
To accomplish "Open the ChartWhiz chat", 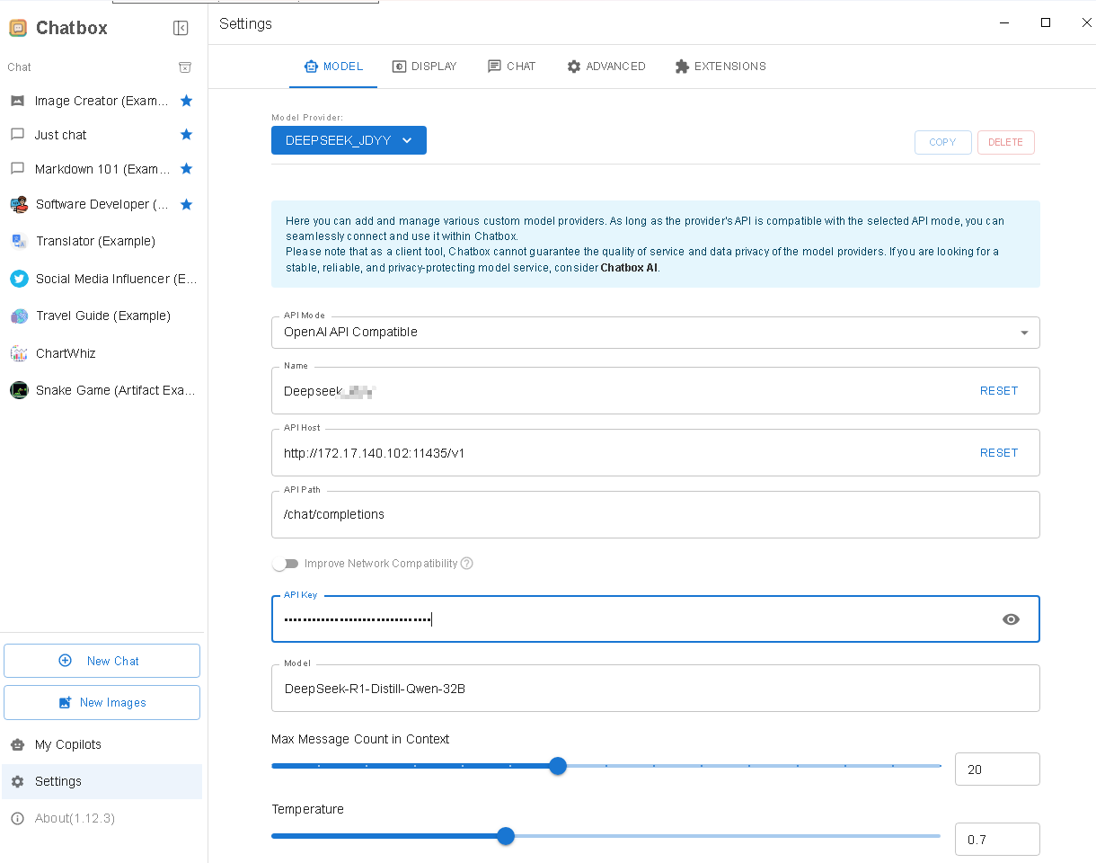I will 102,353.
